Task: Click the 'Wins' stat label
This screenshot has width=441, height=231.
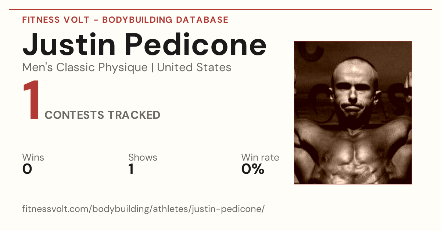Action: pos(33,157)
